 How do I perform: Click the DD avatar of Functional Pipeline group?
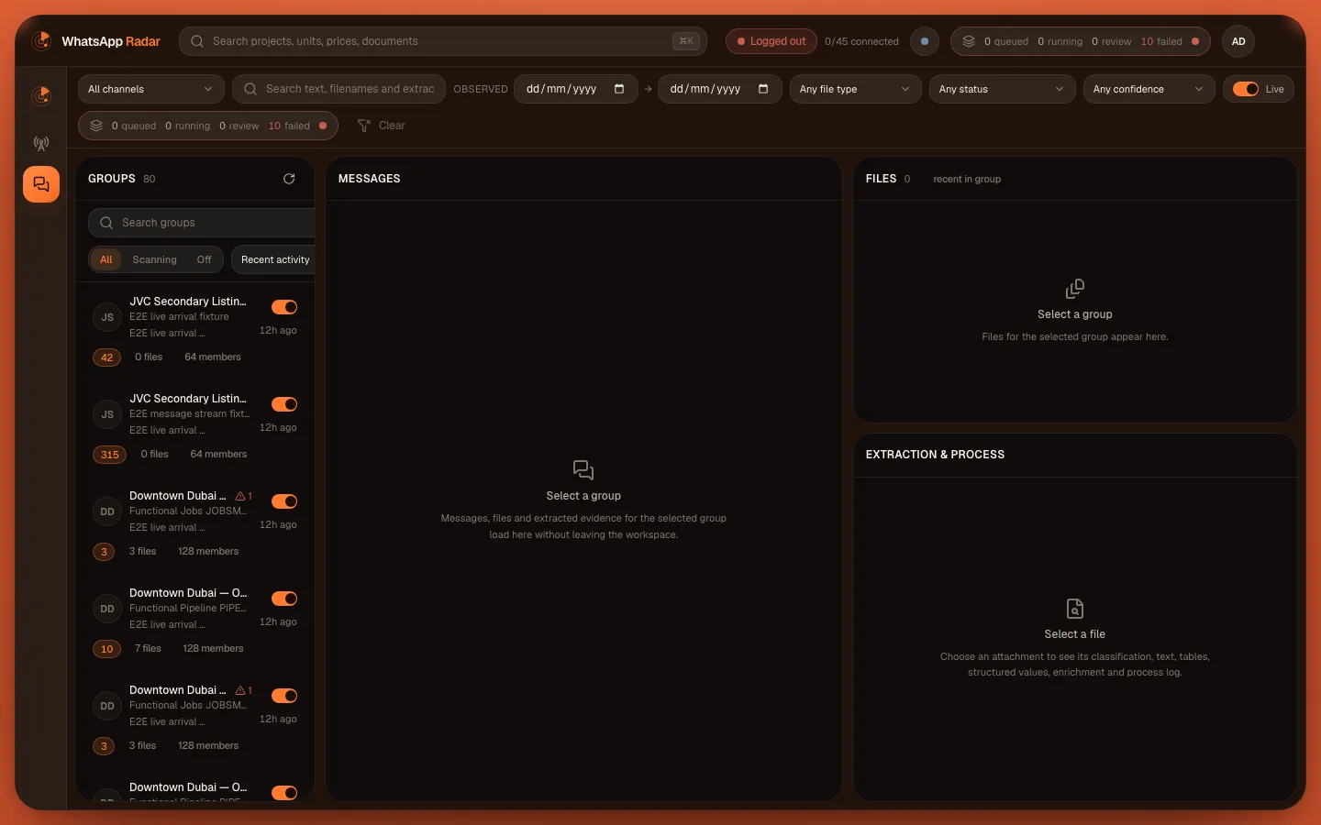[107, 609]
